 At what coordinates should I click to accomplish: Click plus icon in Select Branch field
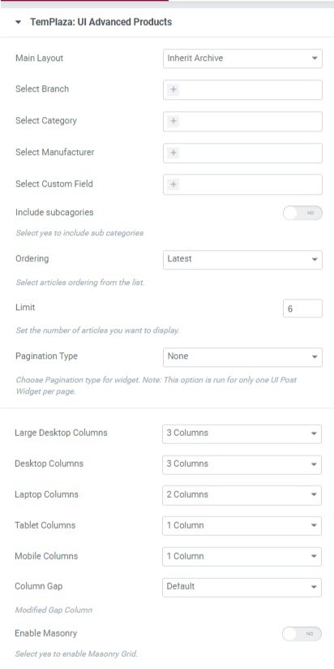point(173,89)
